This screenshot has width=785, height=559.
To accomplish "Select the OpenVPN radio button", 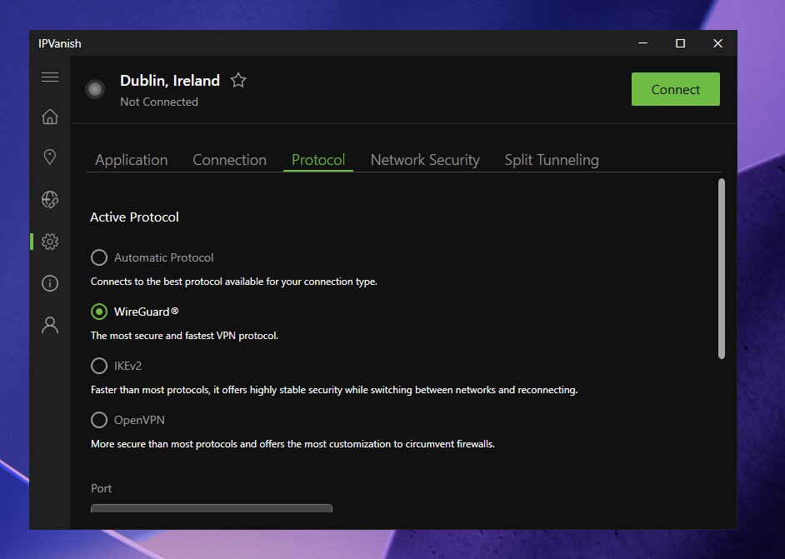I will pos(99,420).
